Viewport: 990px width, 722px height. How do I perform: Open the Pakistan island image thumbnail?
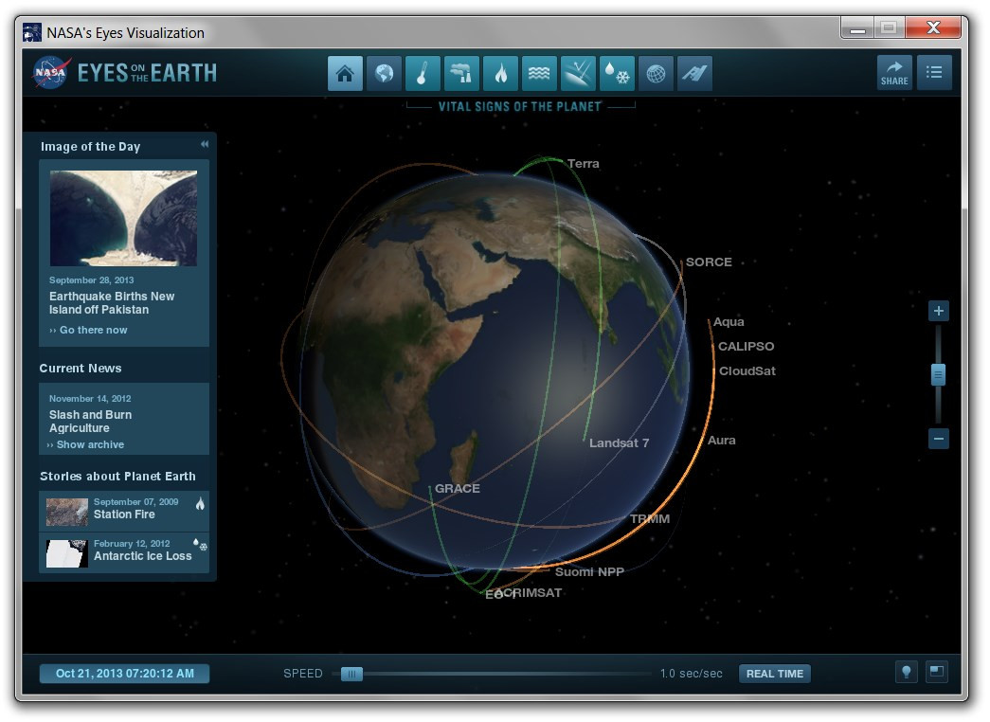tap(123, 218)
